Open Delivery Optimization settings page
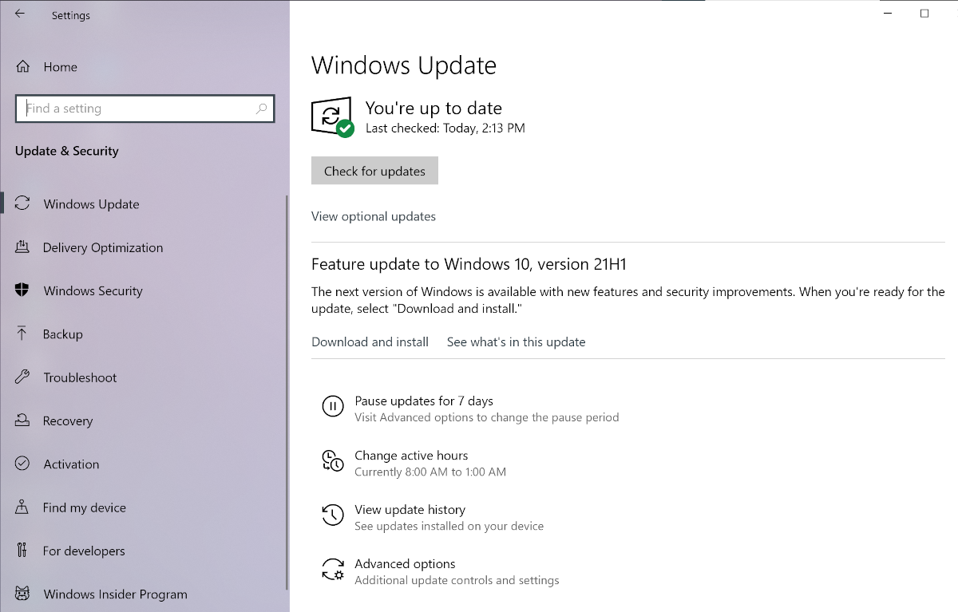The height and width of the screenshot is (612, 958). pyautogui.click(x=102, y=247)
